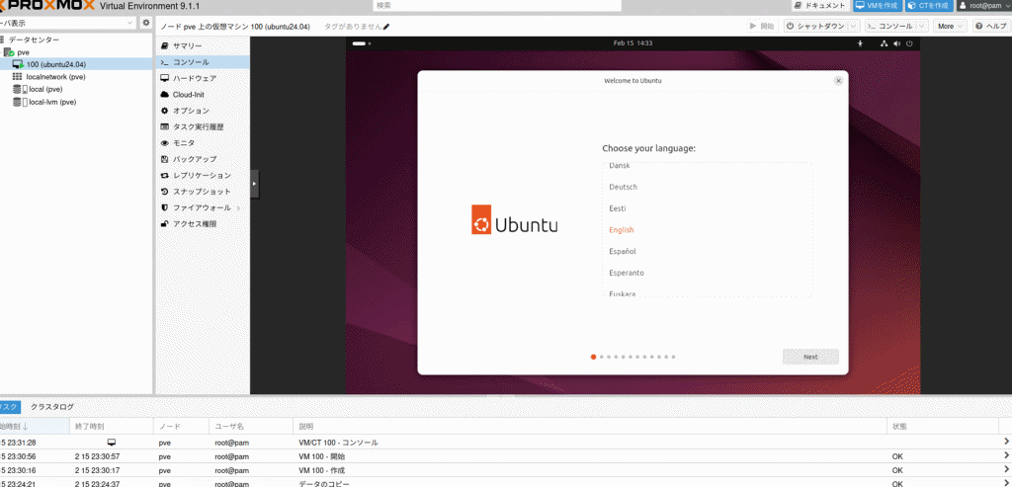
Task: Open the Cloud-Init section
Action: (188, 94)
